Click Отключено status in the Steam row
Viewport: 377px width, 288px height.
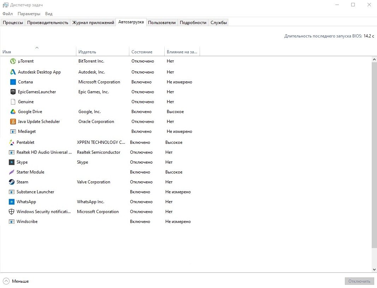[x=141, y=182]
